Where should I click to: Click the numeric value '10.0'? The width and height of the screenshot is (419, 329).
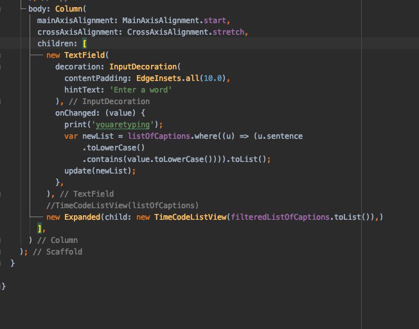213,78
